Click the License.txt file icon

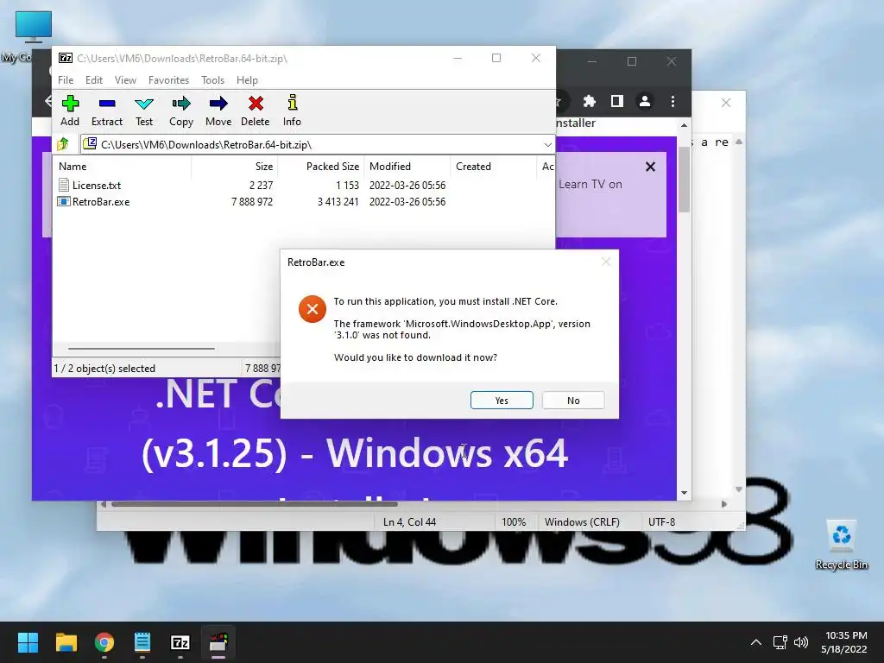click(x=64, y=185)
